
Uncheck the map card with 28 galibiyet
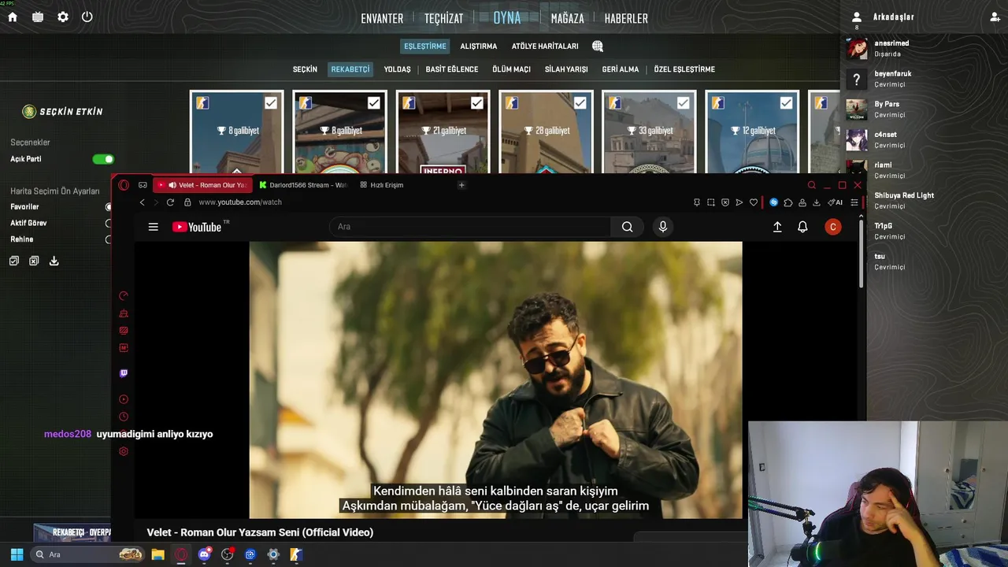580,103
